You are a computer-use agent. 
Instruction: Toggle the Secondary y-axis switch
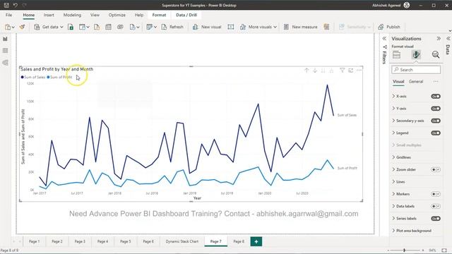tap(436, 121)
